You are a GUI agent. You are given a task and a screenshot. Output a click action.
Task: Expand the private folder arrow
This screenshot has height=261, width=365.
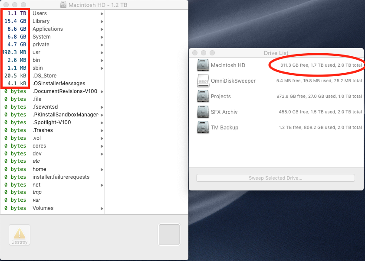(x=102, y=45)
